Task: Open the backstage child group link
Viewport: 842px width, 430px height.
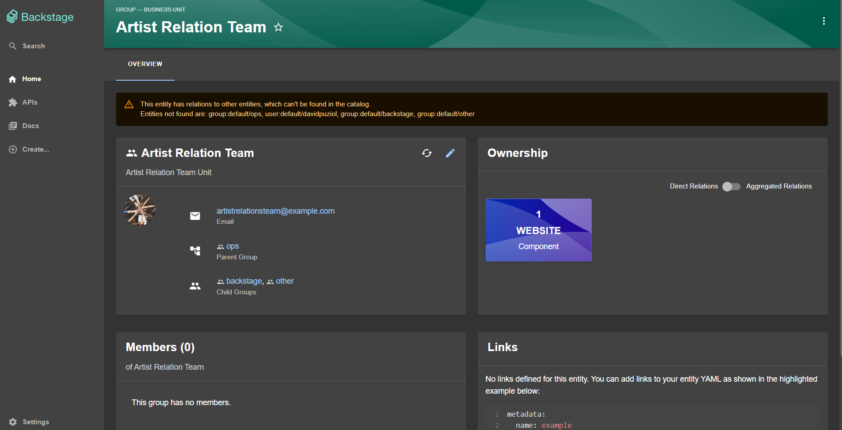Action: [244, 281]
